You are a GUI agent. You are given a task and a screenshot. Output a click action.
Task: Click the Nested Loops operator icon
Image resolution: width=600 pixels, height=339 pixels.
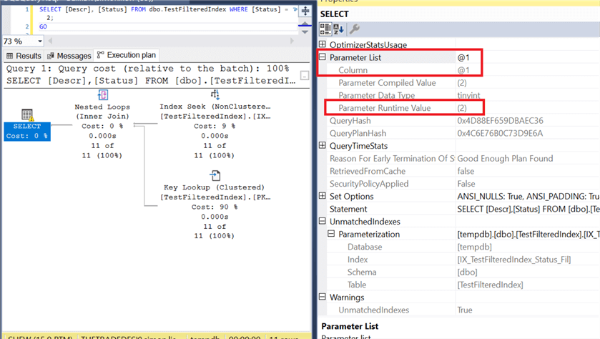pos(102,94)
